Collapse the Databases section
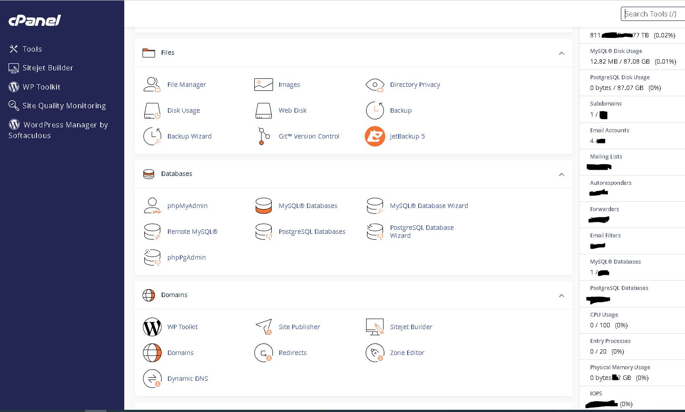The width and height of the screenshot is (685, 412). pos(561,174)
